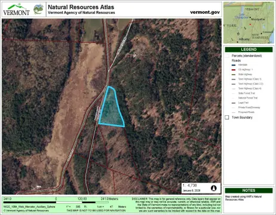Screen dimensions: 276x215
Task: Click the National Forest Trail legend label
Action: point(248,98)
